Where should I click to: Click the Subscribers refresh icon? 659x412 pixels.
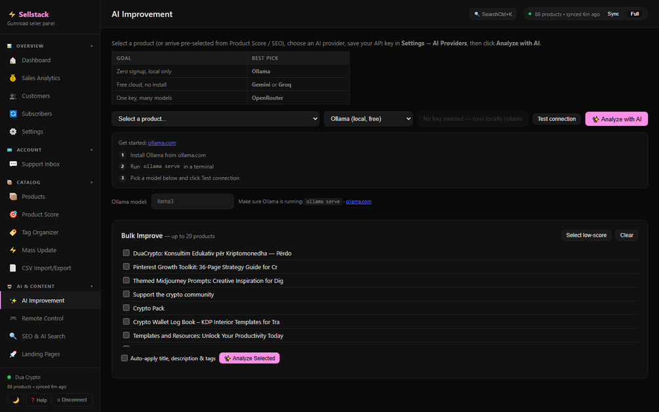coord(13,114)
